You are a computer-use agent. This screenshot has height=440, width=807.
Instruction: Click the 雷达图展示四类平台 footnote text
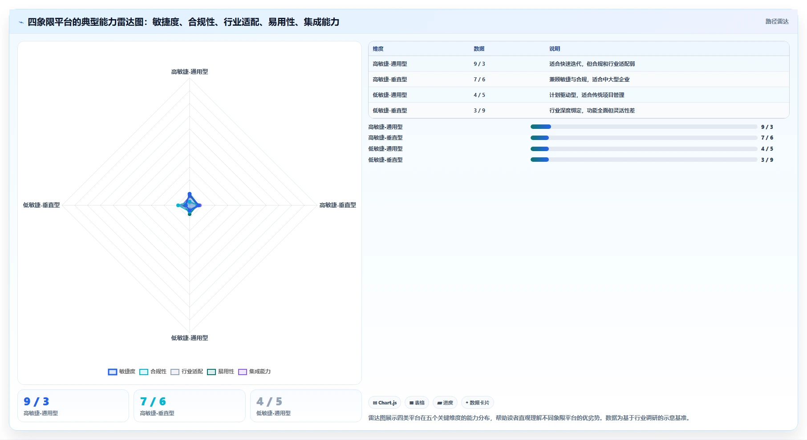click(530, 418)
